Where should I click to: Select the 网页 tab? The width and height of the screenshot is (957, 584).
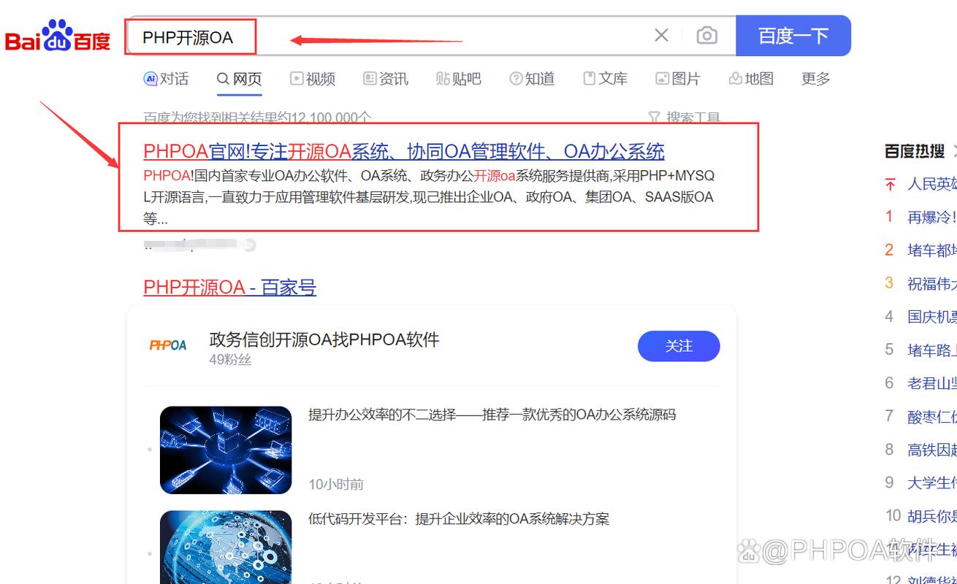click(x=240, y=79)
